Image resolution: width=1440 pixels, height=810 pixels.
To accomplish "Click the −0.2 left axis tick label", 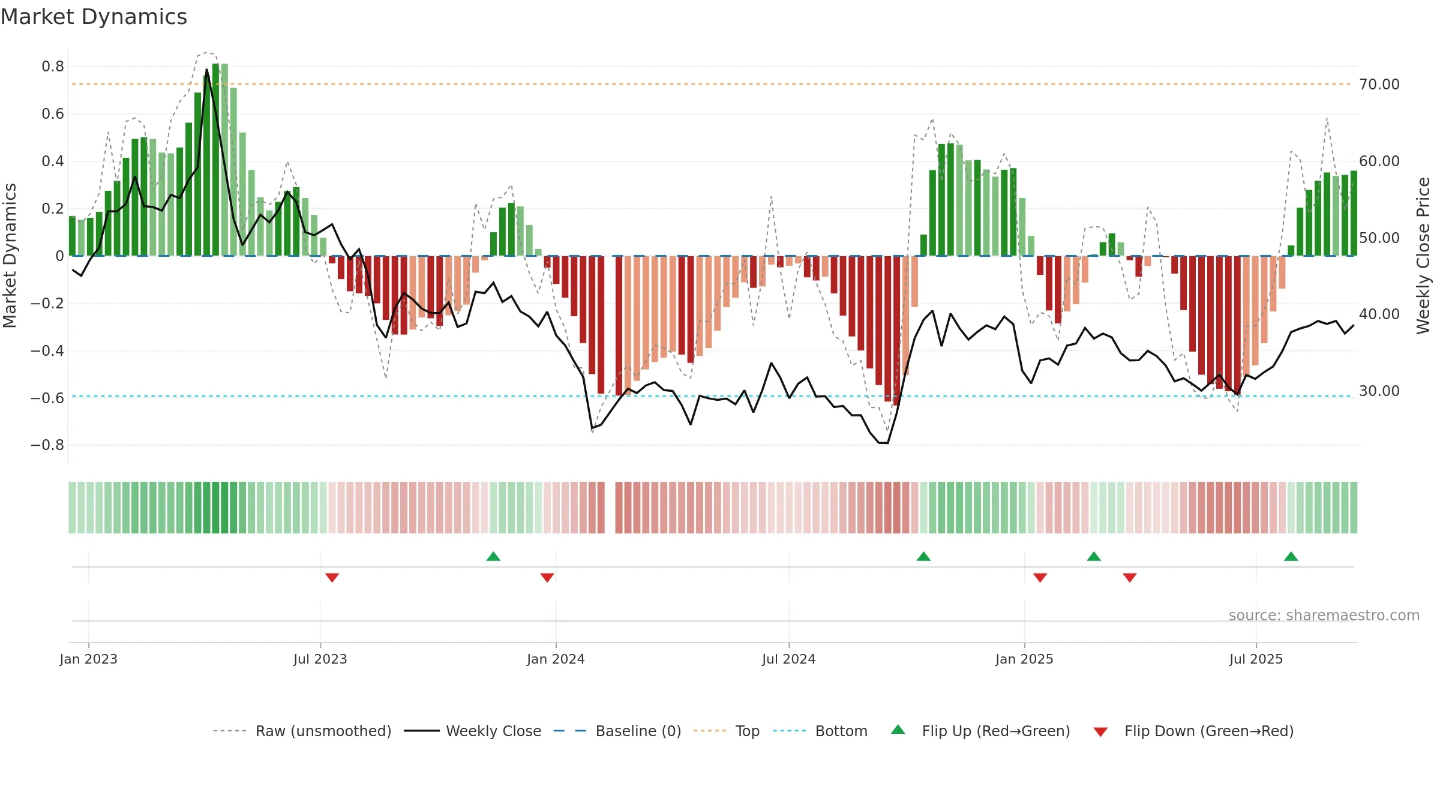I will tap(47, 304).
